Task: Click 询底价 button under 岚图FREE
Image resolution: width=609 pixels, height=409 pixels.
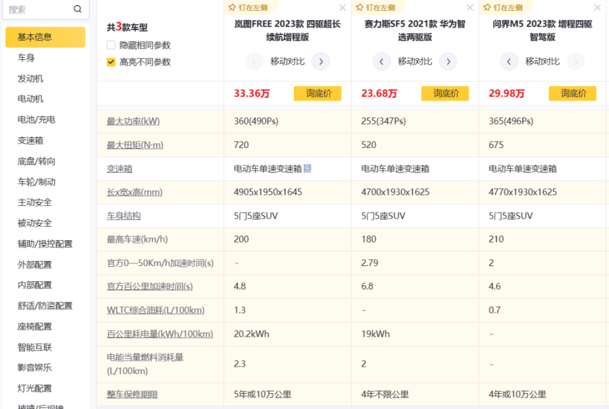Action: tap(317, 93)
